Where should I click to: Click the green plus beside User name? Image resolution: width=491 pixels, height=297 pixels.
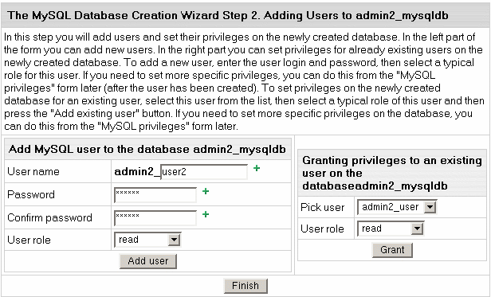click(x=257, y=168)
